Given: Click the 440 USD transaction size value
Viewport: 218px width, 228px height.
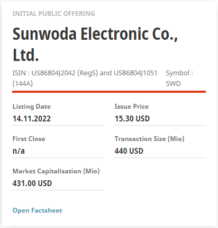Looking at the screenshot, I should (129, 151).
